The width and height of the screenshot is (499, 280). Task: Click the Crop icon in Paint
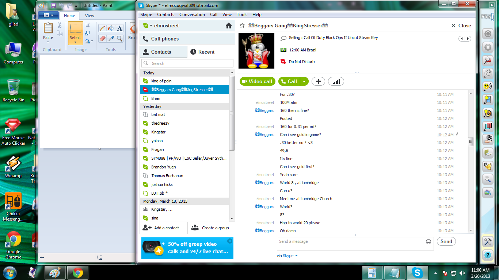88,25
